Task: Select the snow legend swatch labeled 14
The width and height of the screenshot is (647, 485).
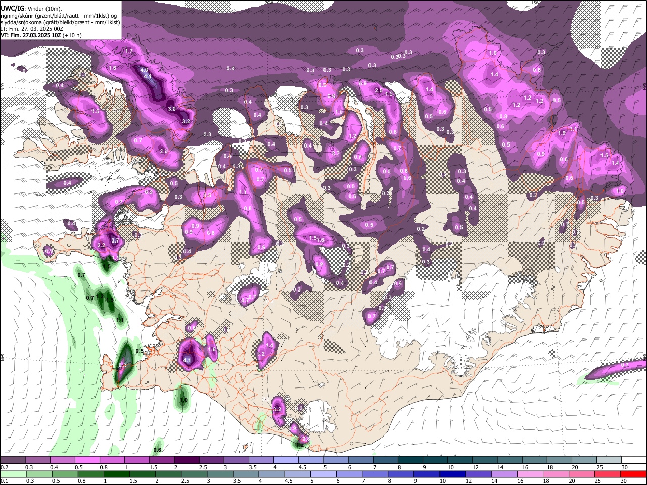Action: coord(510,460)
